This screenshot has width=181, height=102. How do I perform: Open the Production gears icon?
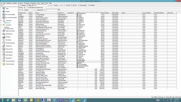pos(4,46)
